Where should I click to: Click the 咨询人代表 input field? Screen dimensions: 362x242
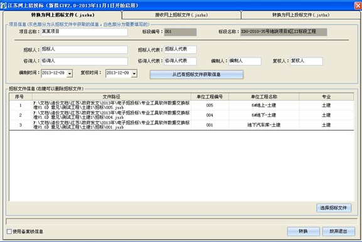180,61
